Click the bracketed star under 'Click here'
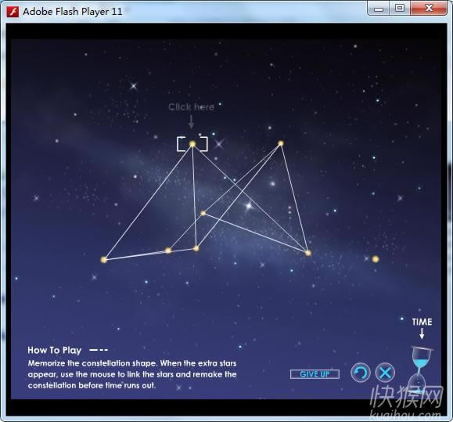Screen dimensions: 453x422 (192, 143)
